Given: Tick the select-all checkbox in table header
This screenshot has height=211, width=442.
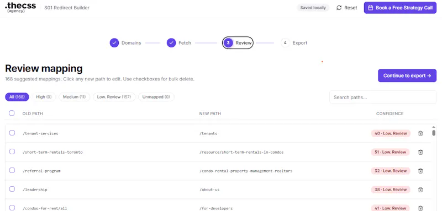Looking at the screenshot, I should point(12,113).
